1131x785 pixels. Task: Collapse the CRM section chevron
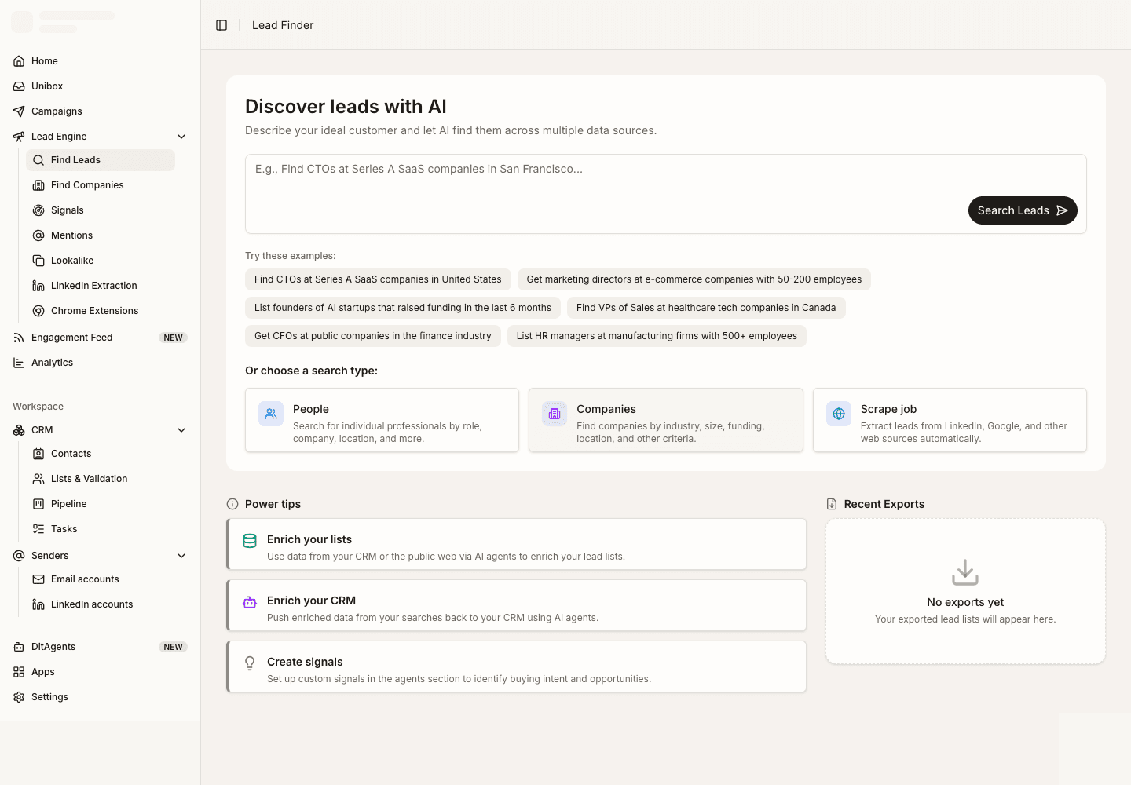pos(181,430)
